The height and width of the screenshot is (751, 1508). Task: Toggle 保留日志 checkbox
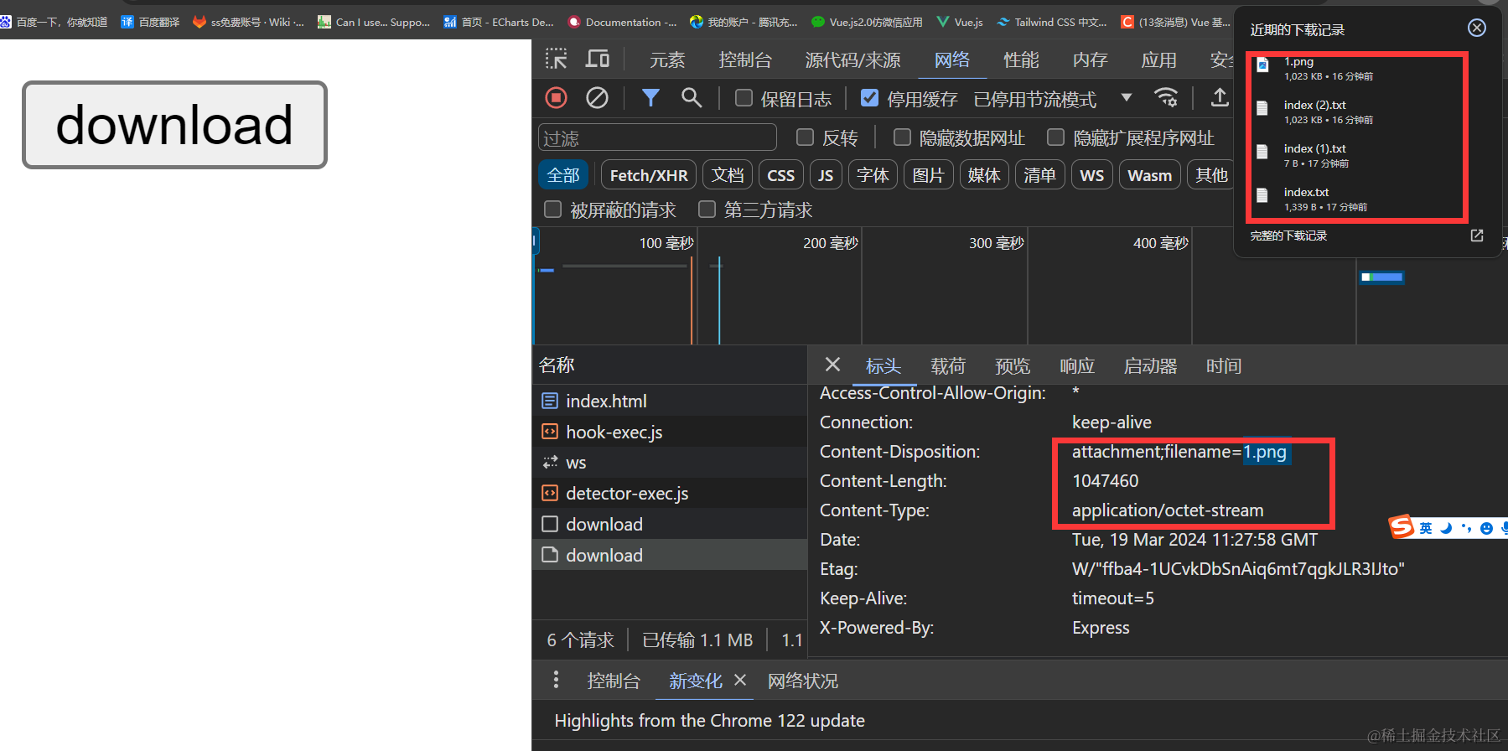point(744,98)
